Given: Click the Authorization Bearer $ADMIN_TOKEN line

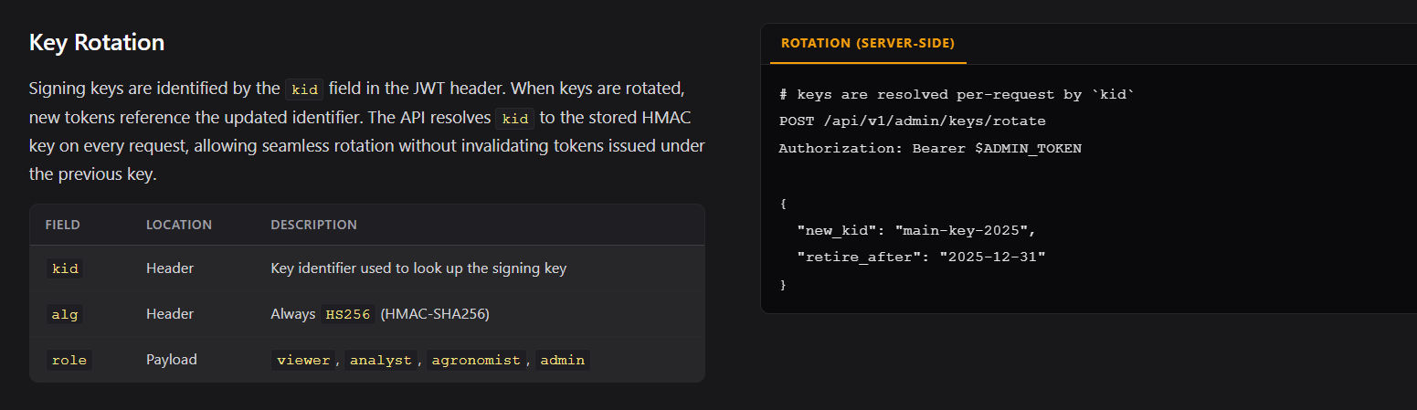Looking at the screenshot, I should click(x=930, y=148).
